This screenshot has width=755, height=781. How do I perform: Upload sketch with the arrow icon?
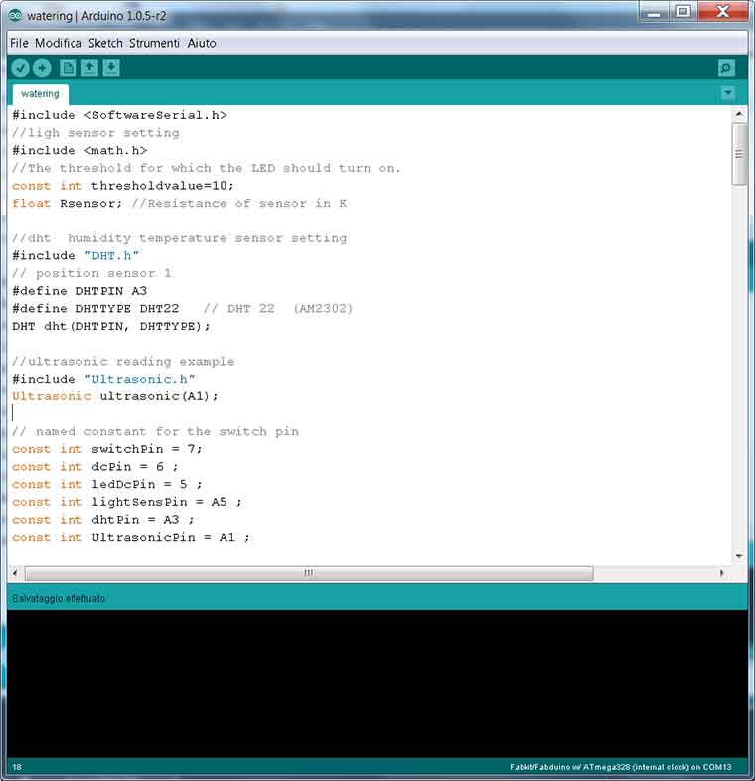tap(42, 68)
